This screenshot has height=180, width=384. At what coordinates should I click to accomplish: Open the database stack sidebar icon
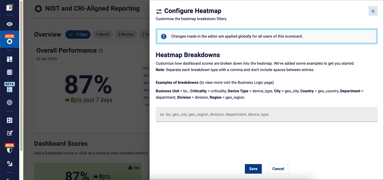click(10, 72)
